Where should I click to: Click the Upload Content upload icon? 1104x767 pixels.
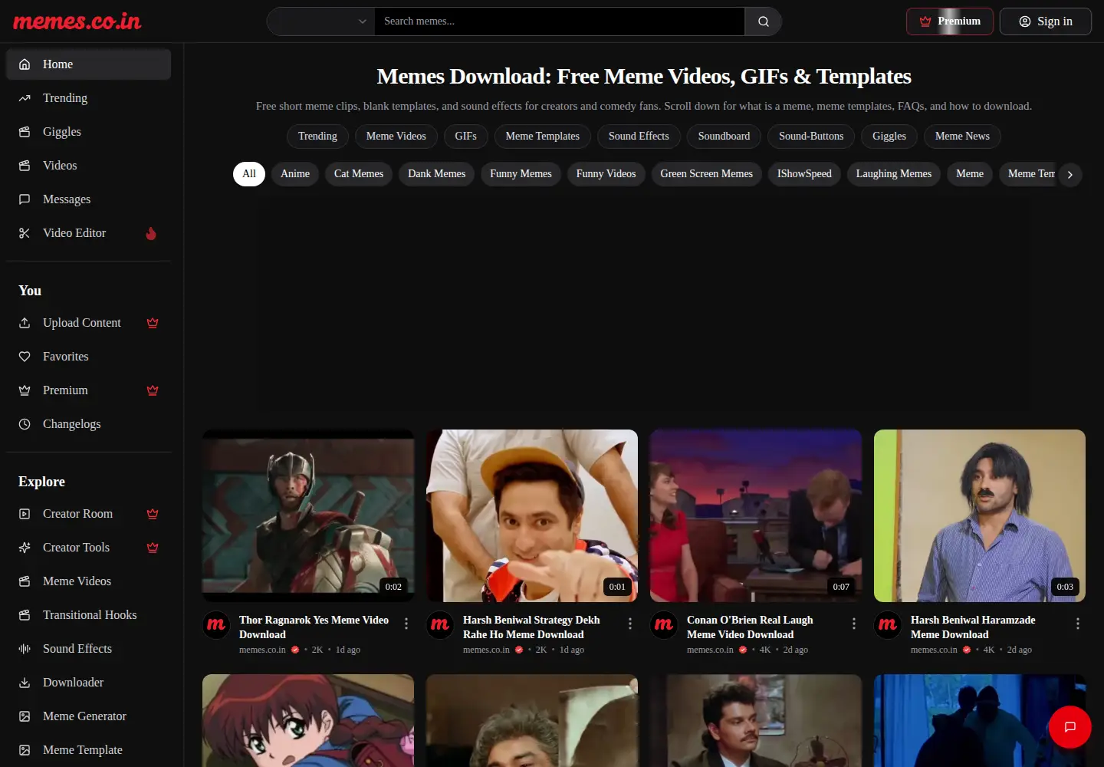25,323
